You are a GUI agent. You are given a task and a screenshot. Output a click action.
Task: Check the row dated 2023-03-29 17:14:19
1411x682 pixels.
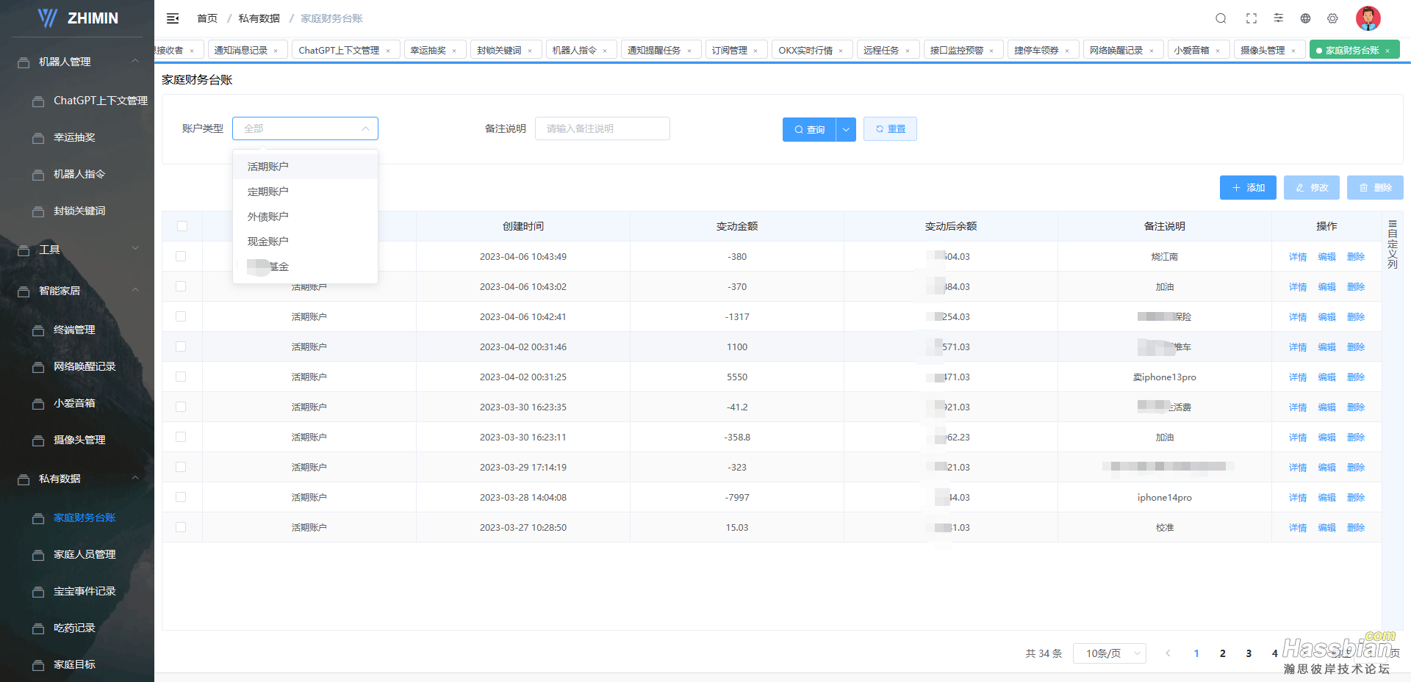coord(181,467)
